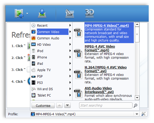Click the iPhone device icon
Image resolution: width=154 pixels, height=123 pixels.
(x=33, y=57)
